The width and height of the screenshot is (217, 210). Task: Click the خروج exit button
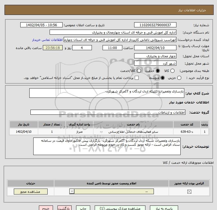[46, 208]
